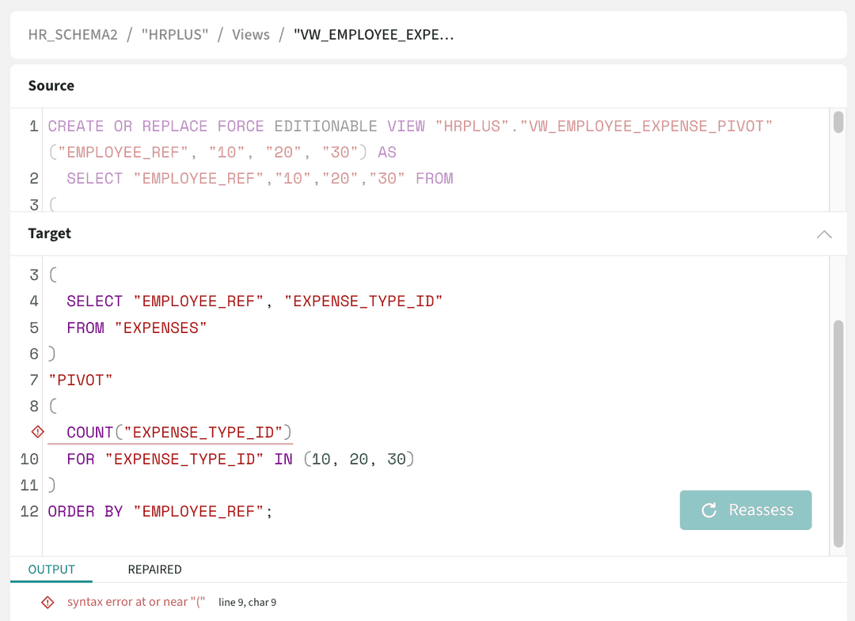Click the error icon on line 9 gutter
Image resolution: width=855 pixels, height=621 pixels.
point(36,432)
